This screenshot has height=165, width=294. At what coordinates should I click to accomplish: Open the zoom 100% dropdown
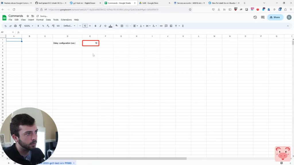28,26
